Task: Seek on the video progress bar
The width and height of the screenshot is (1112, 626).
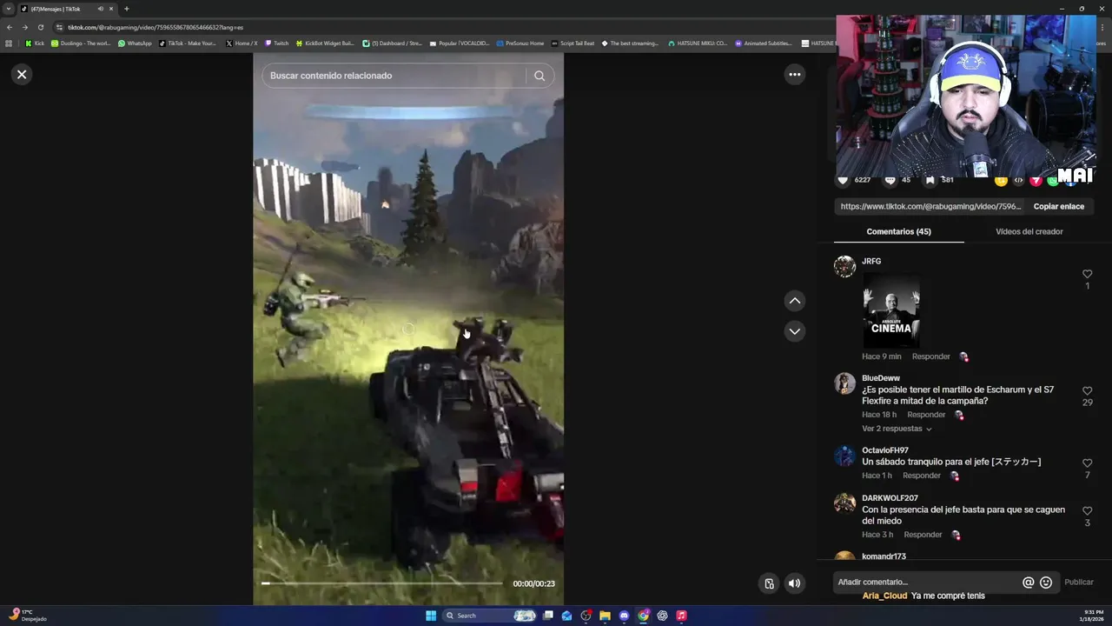Action: [x=382, y=583]
